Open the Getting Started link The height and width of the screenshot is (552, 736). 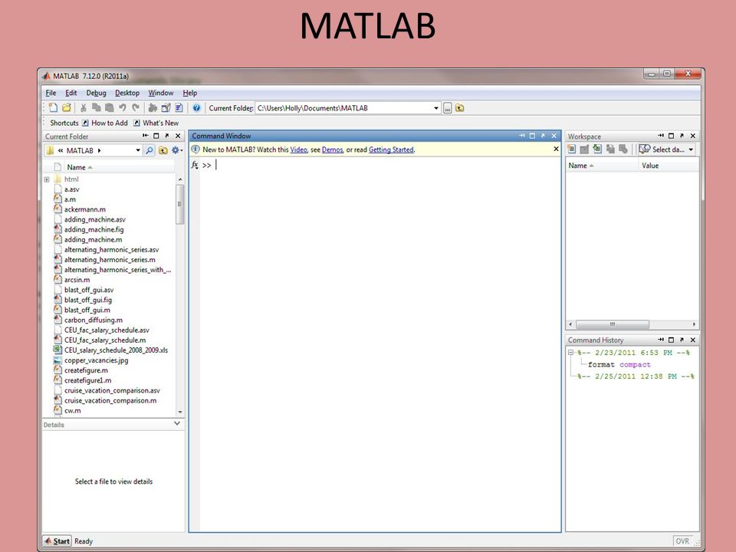pos(391,149)
